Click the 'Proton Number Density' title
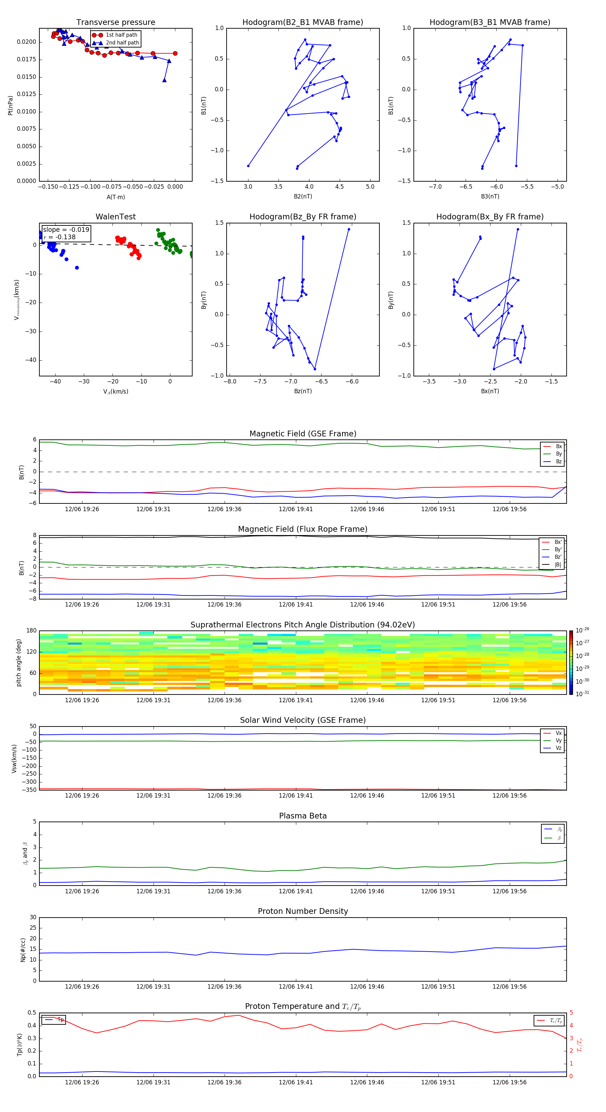Screen dimensions: 606x1112 303,911
